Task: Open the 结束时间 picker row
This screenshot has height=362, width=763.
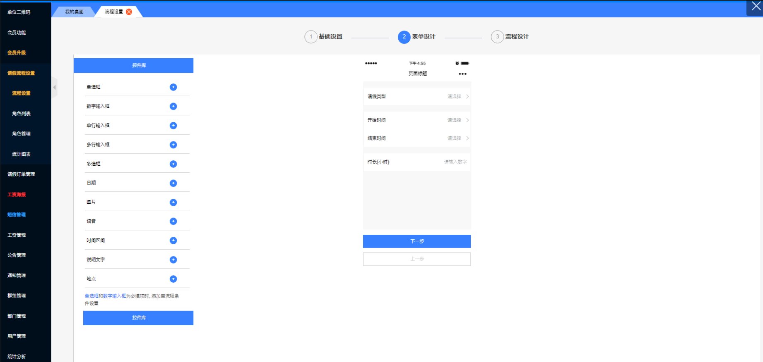Action: coord(417,138)
